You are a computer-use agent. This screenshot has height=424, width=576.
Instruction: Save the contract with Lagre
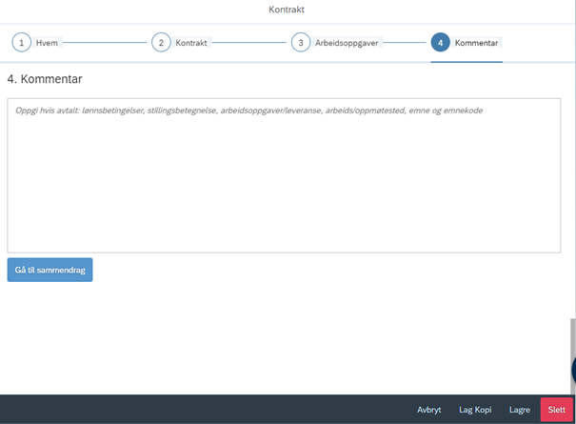pyautogui.click(x=520, y=410)
